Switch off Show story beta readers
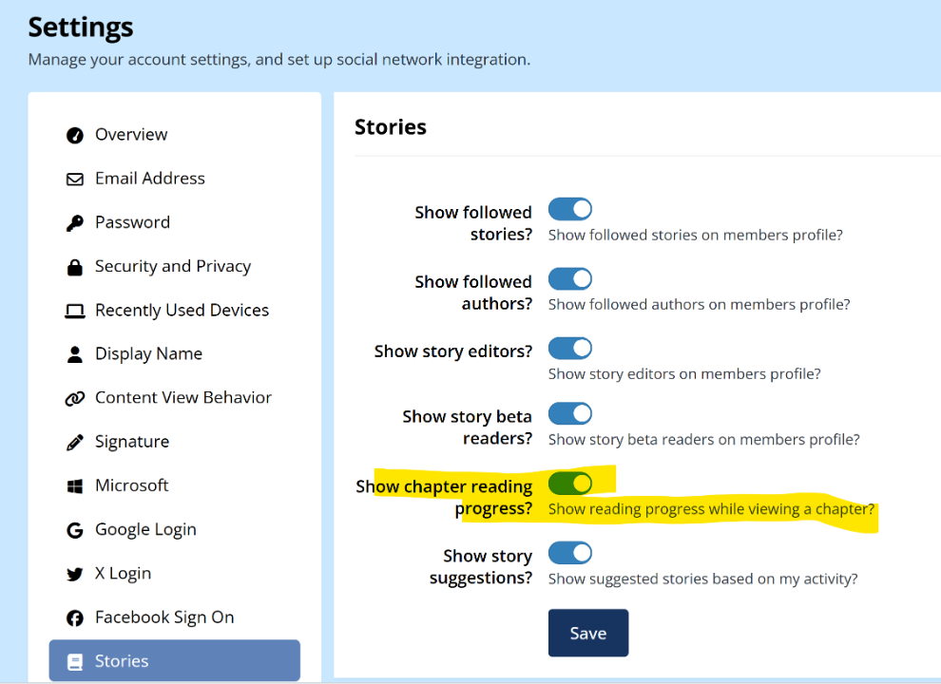Image resolution: width=941 pixels, height=684 pixels. tap(570, 413)
